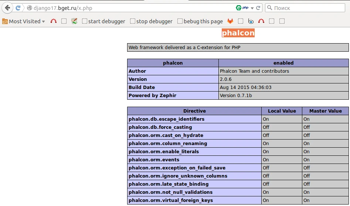
Task: Click the stop debugger bookmarklet
Action: click(x=151, y=21)
